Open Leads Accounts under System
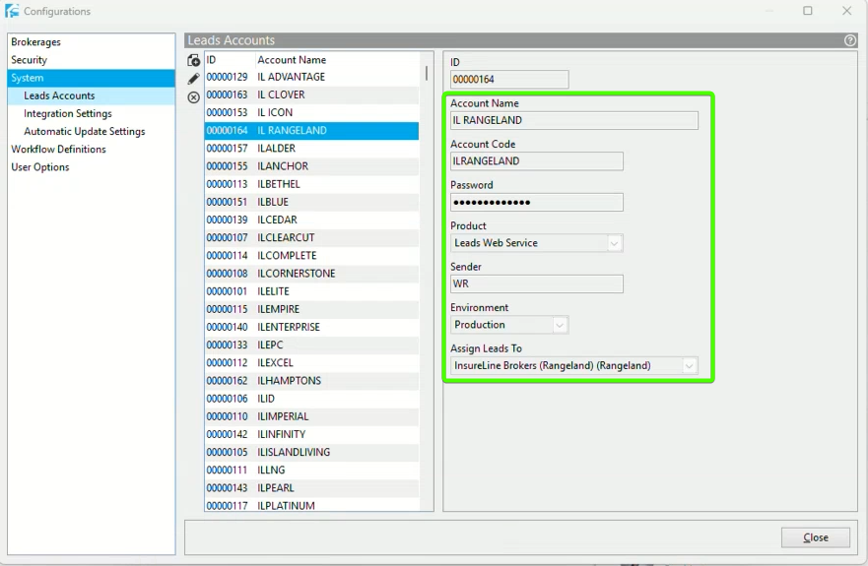Screen dimensions: 868x566 (92, 95)
